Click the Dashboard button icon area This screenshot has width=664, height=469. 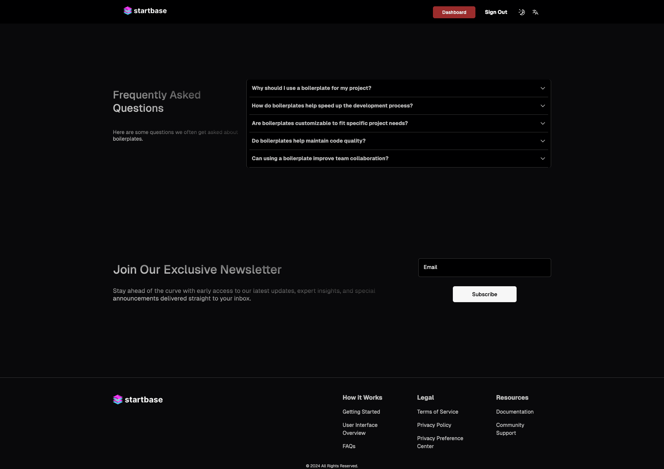tap(454, 12)
